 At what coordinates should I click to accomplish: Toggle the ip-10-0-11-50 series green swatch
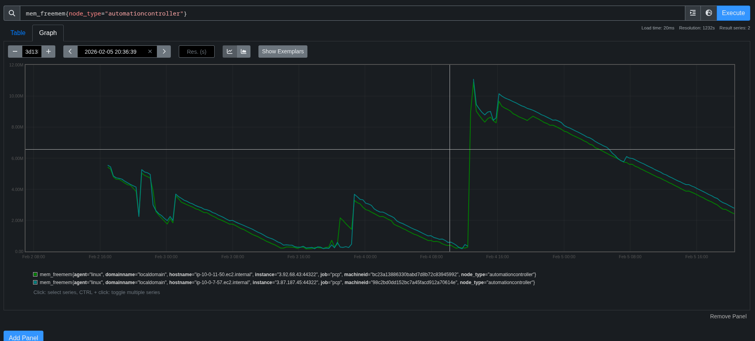coord(35,275)
